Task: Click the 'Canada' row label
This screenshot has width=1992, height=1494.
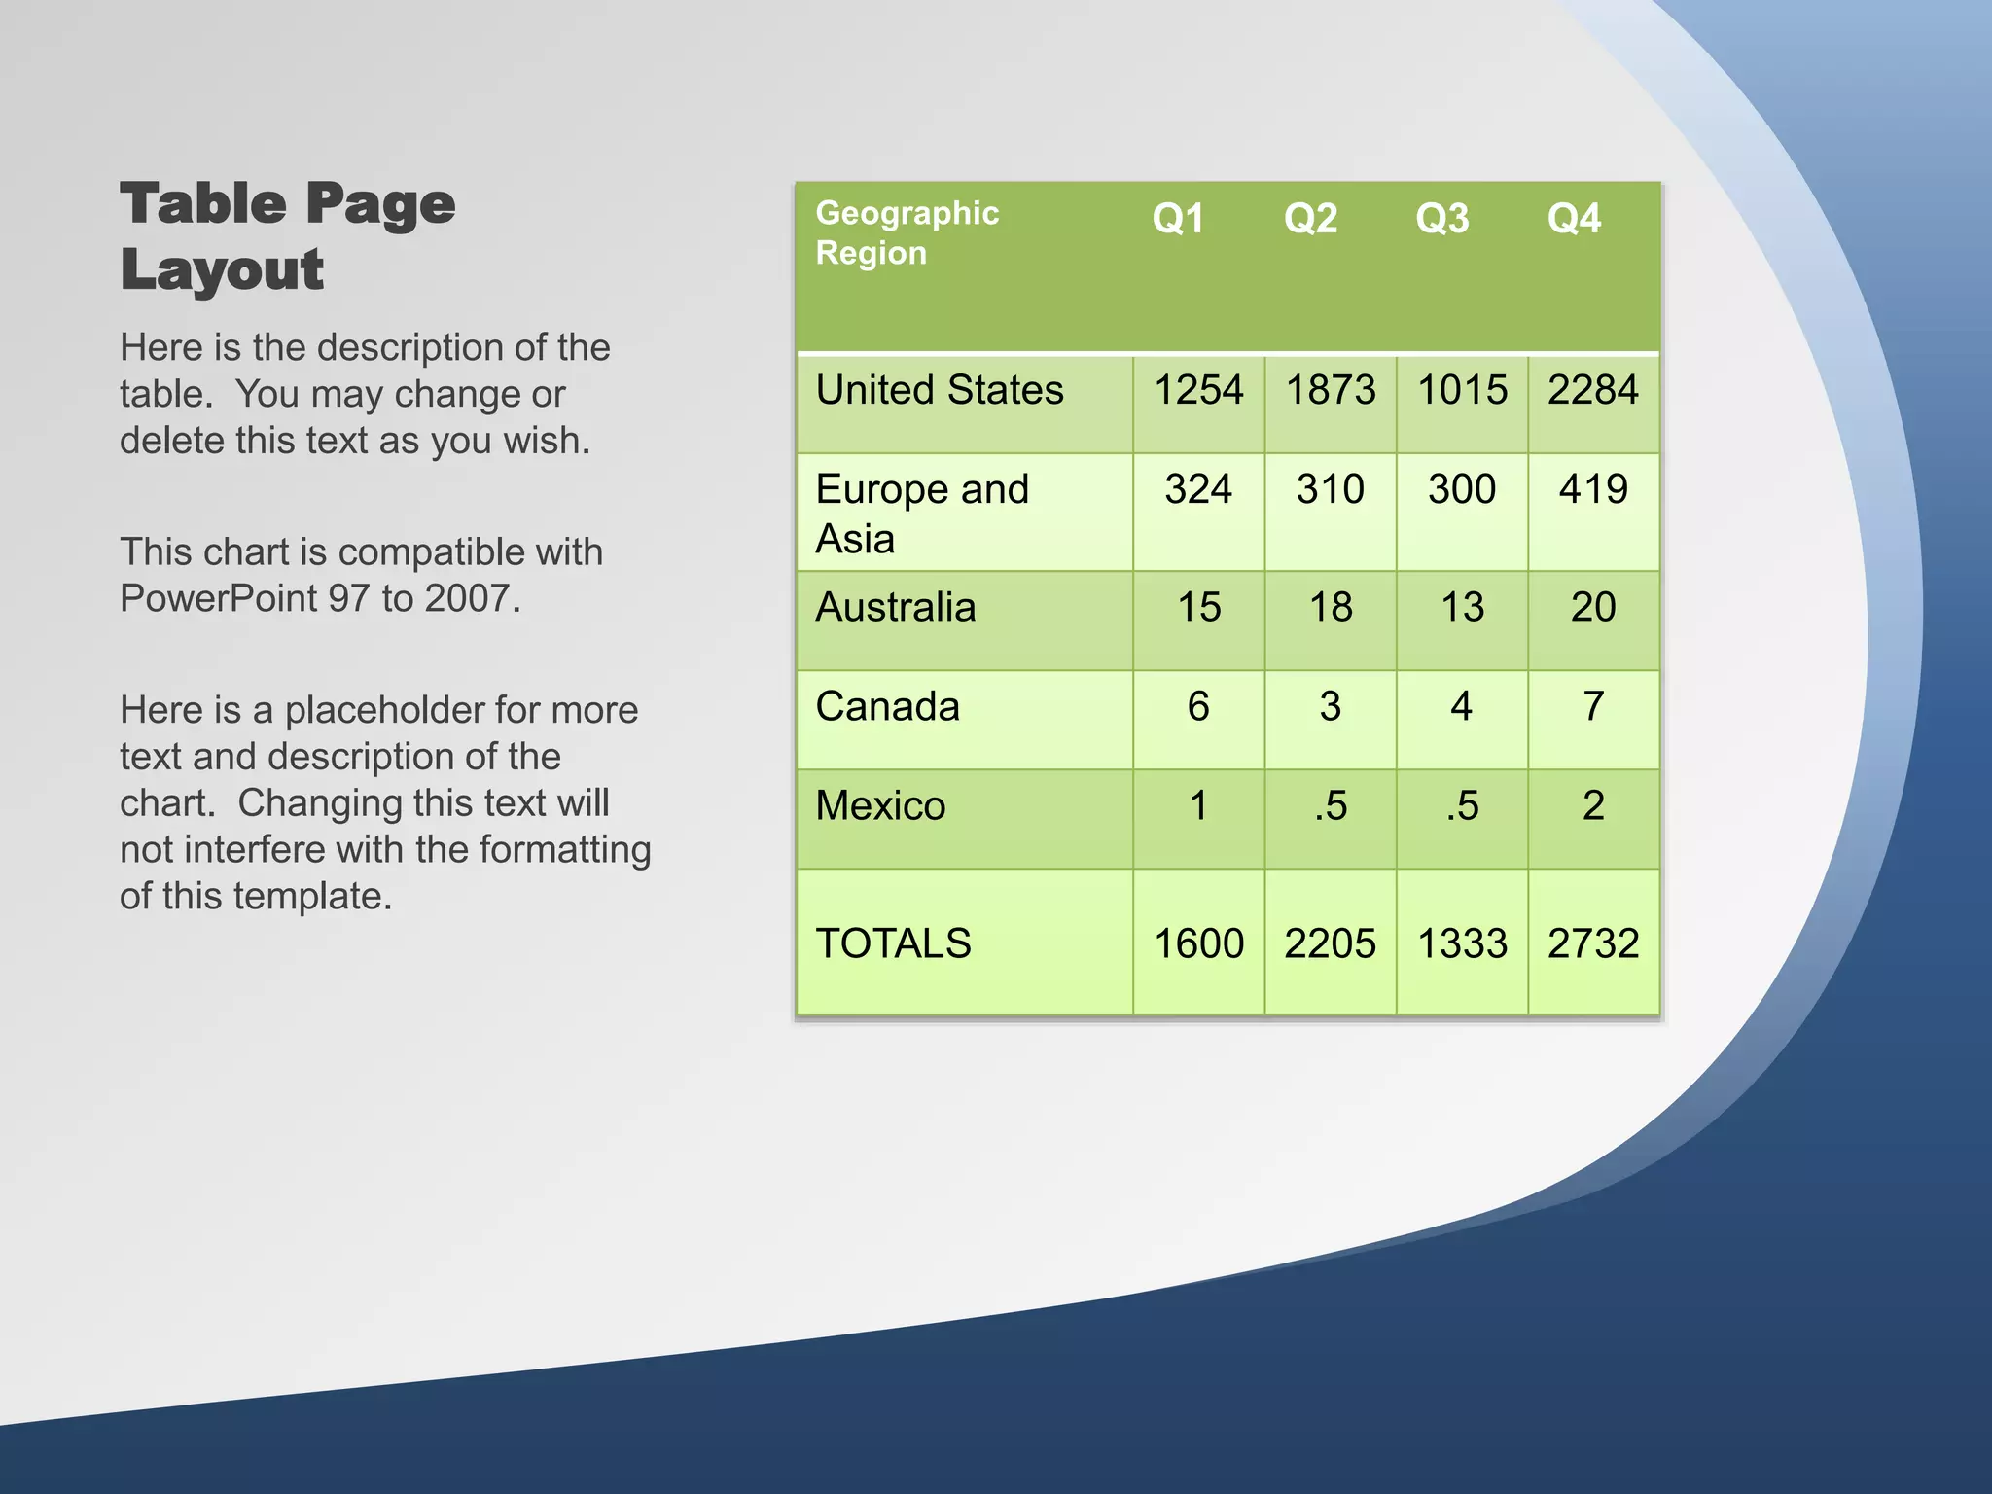Action: coord(887,706)
